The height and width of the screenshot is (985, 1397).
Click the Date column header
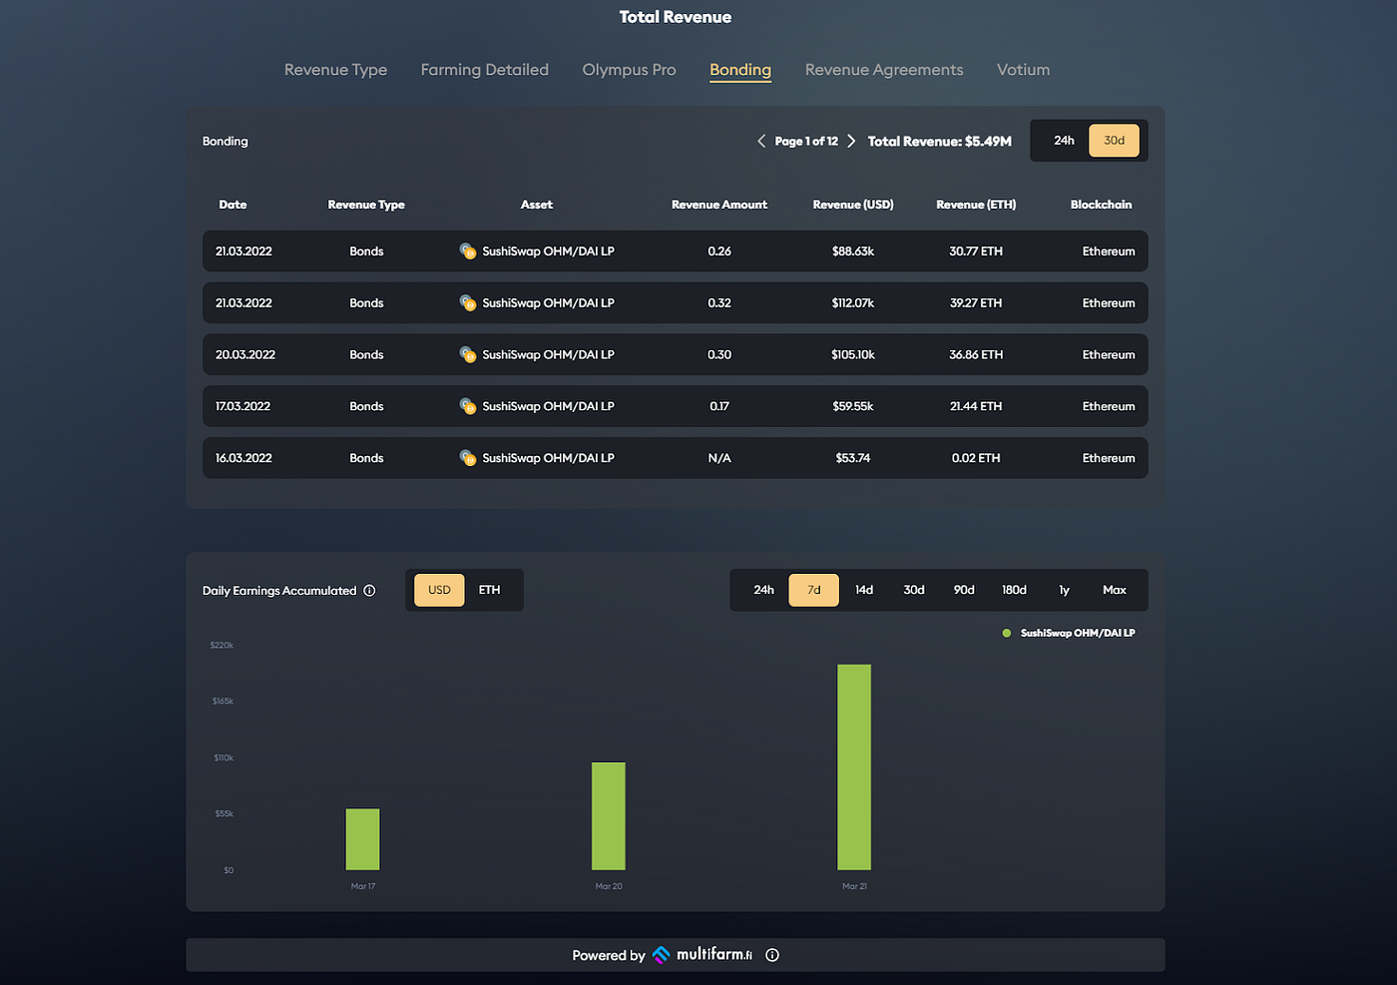click(233, 205)
